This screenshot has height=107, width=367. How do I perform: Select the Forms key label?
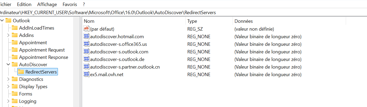click(26, 94)
